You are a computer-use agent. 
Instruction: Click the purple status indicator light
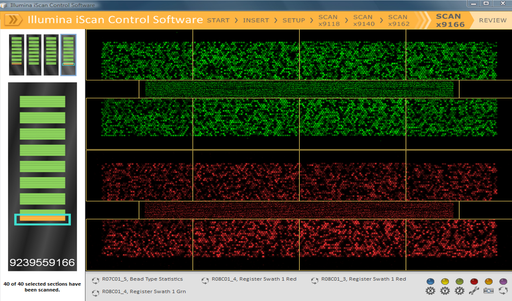pos(503,282)
